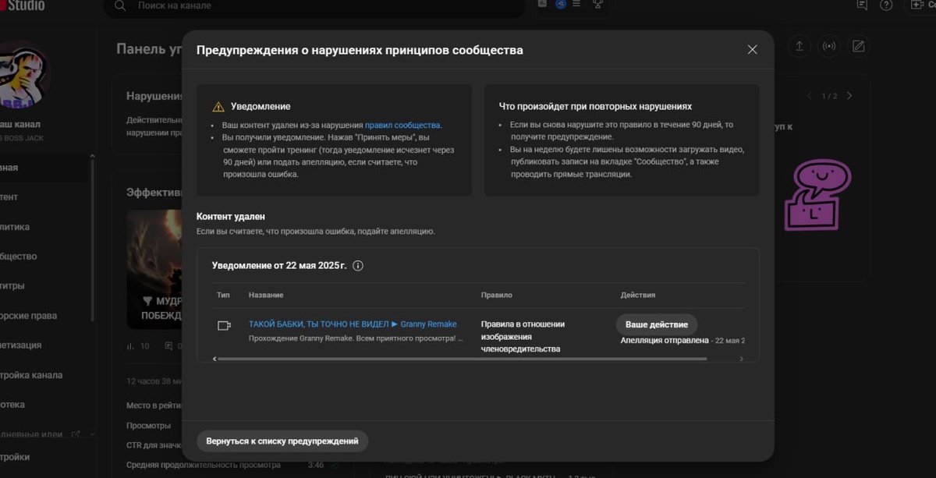Click the comments icon under video thumbnail

(x=168, y=345)
